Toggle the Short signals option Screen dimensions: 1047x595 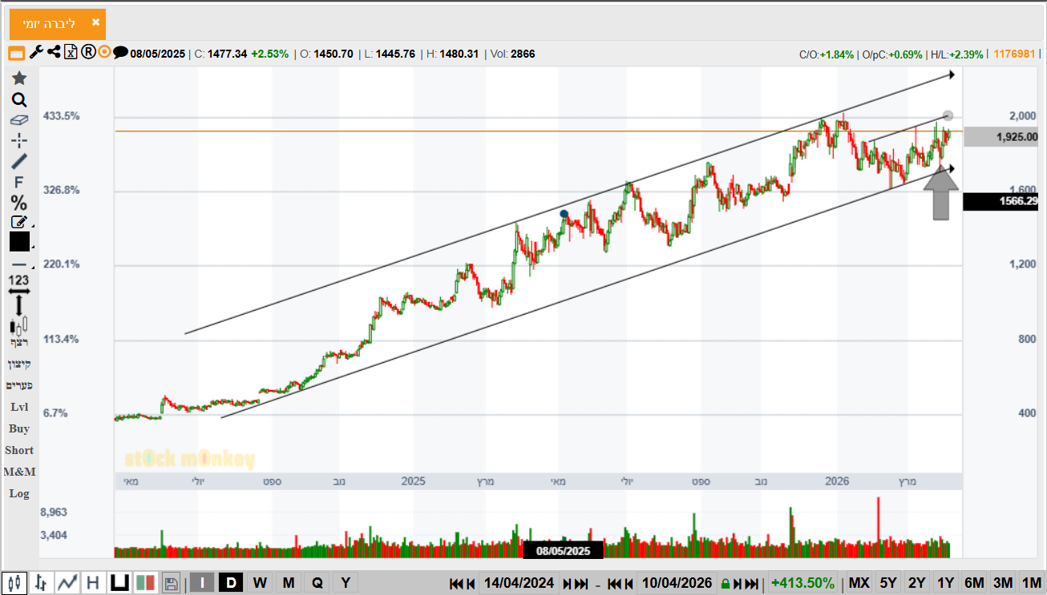click(19, 450)
